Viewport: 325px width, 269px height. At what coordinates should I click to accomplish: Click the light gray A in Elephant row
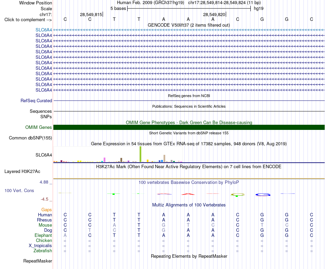click(x=65, y=236)
